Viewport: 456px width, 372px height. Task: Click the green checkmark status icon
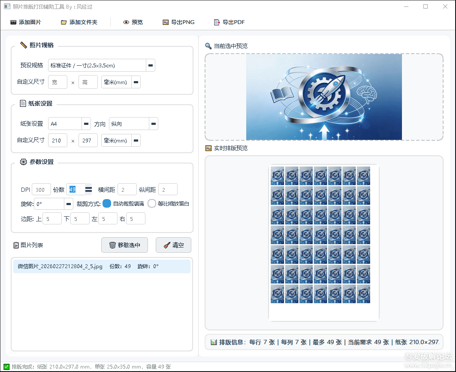[x=6, y=367]
